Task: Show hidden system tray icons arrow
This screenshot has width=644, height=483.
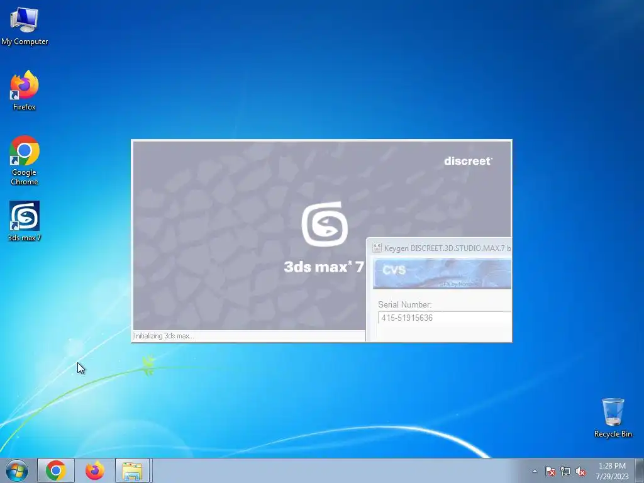Action: point(535,471)
